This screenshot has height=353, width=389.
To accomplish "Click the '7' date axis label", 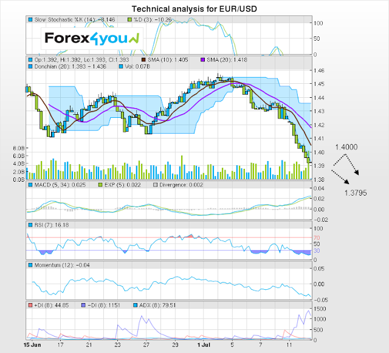I will (x=261, y=345).
